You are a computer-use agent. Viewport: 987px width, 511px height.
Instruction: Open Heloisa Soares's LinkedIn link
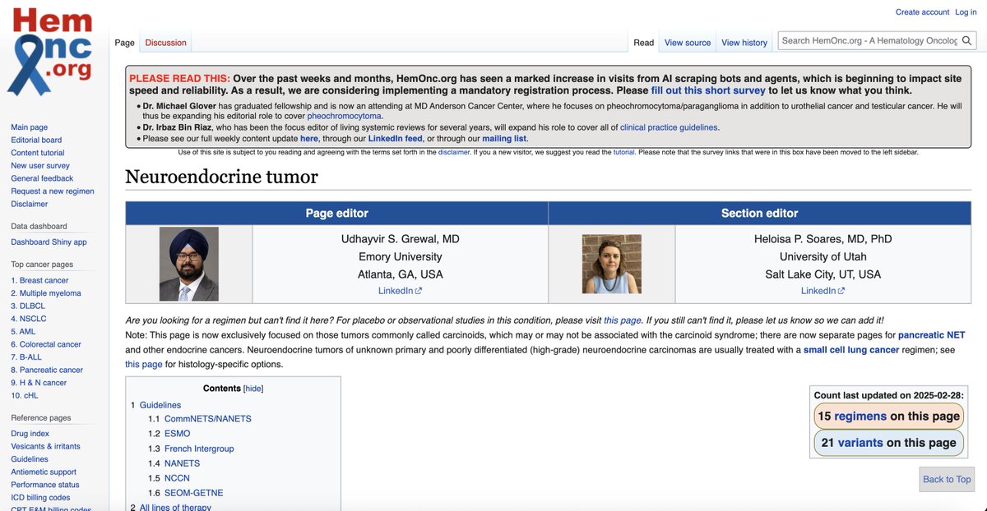click(822, 291)
